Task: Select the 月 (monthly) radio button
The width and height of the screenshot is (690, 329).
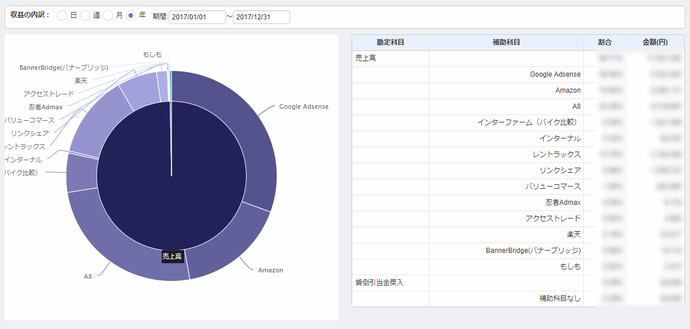Action: [x=108, y=16]
